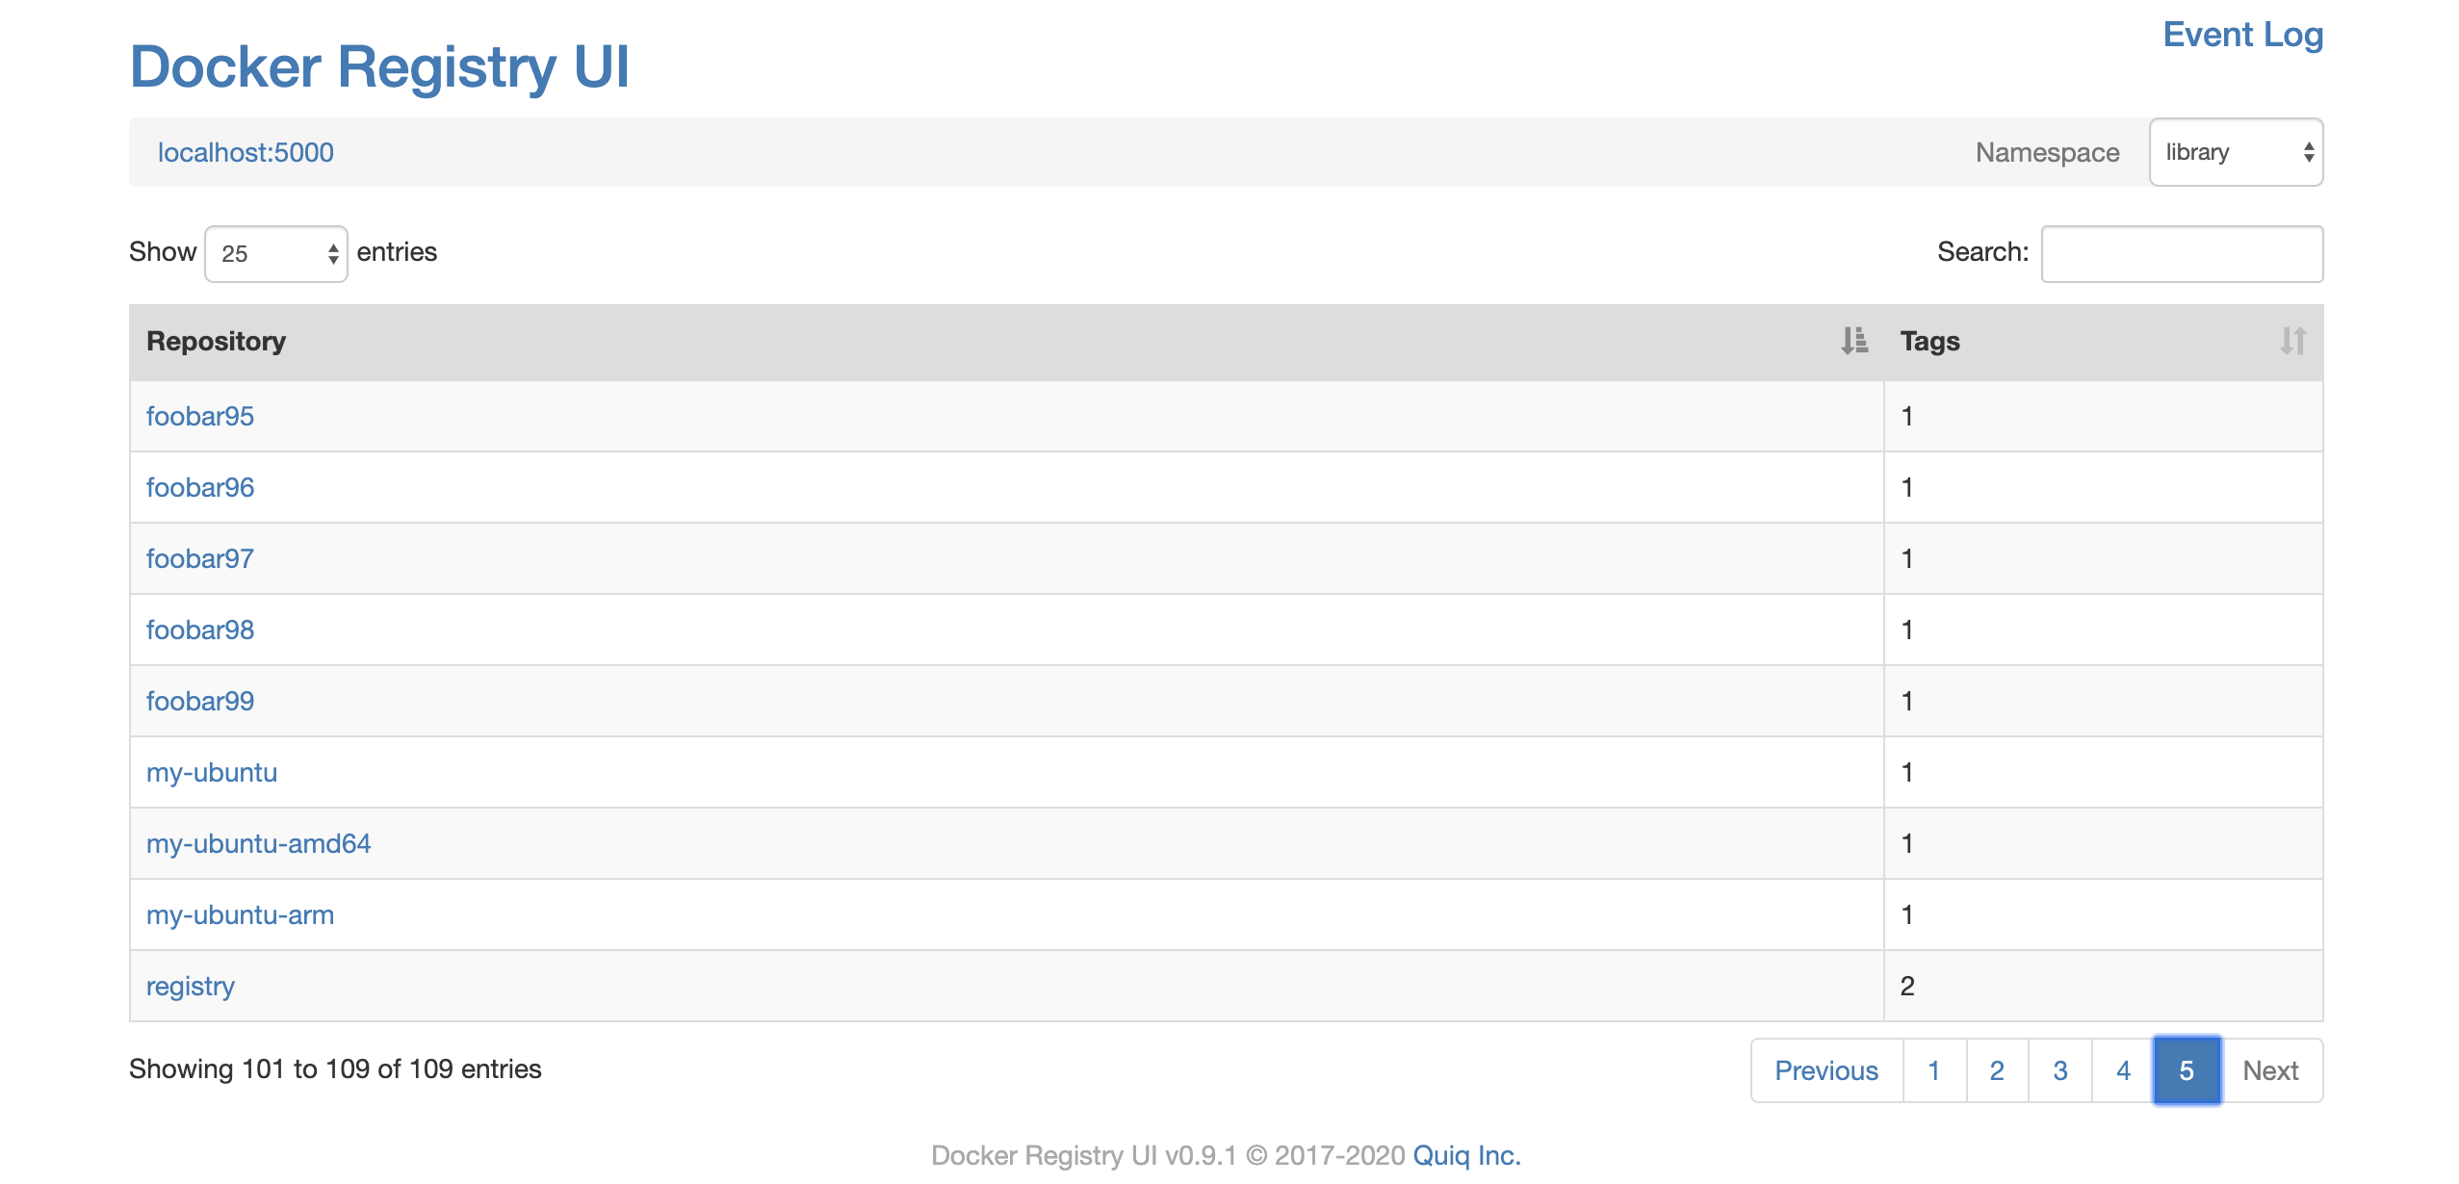Image resolution: width=2459 pixels, height=1184 pixels.
Task: Jump to page 1 of results
Action: (x=1933, y=1070)
